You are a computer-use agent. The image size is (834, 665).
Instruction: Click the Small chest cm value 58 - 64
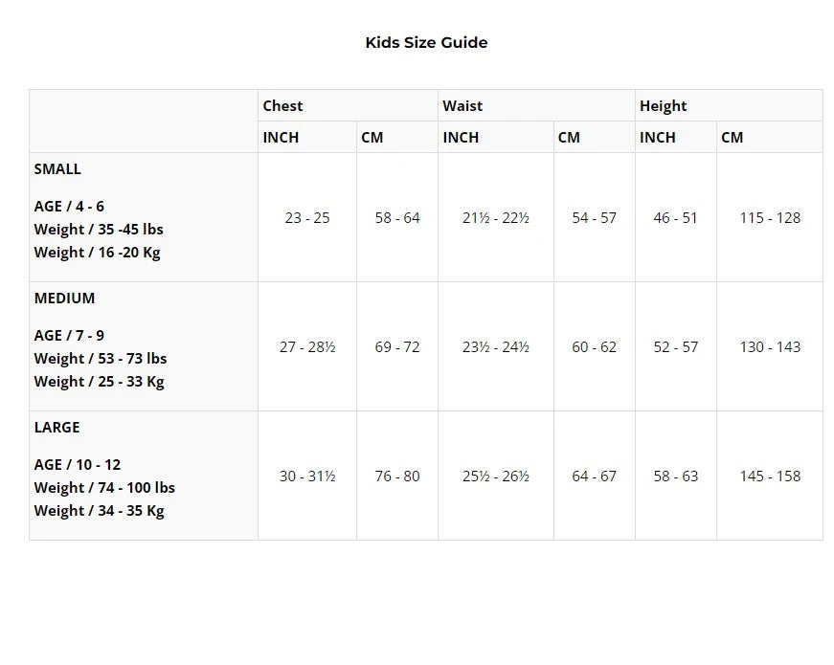(x=397, y=218)
